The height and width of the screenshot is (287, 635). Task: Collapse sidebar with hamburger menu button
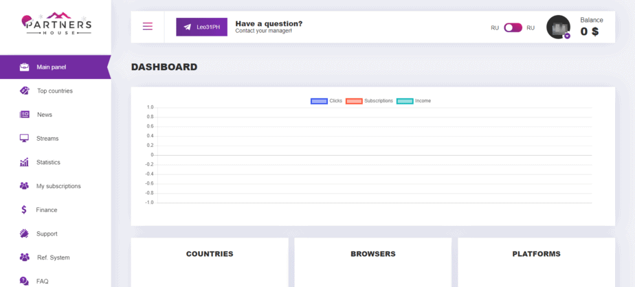tap(148, 27)
